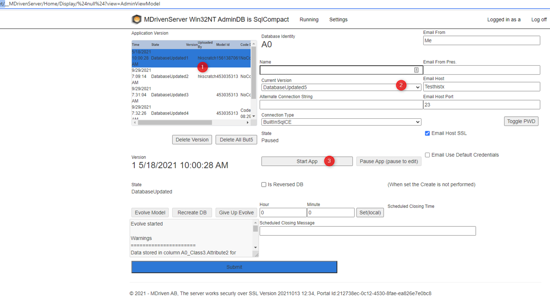Click version list horizontal scrollbar right arrow
The height and width of the screenshot is (302, 550).
[248, 122]
